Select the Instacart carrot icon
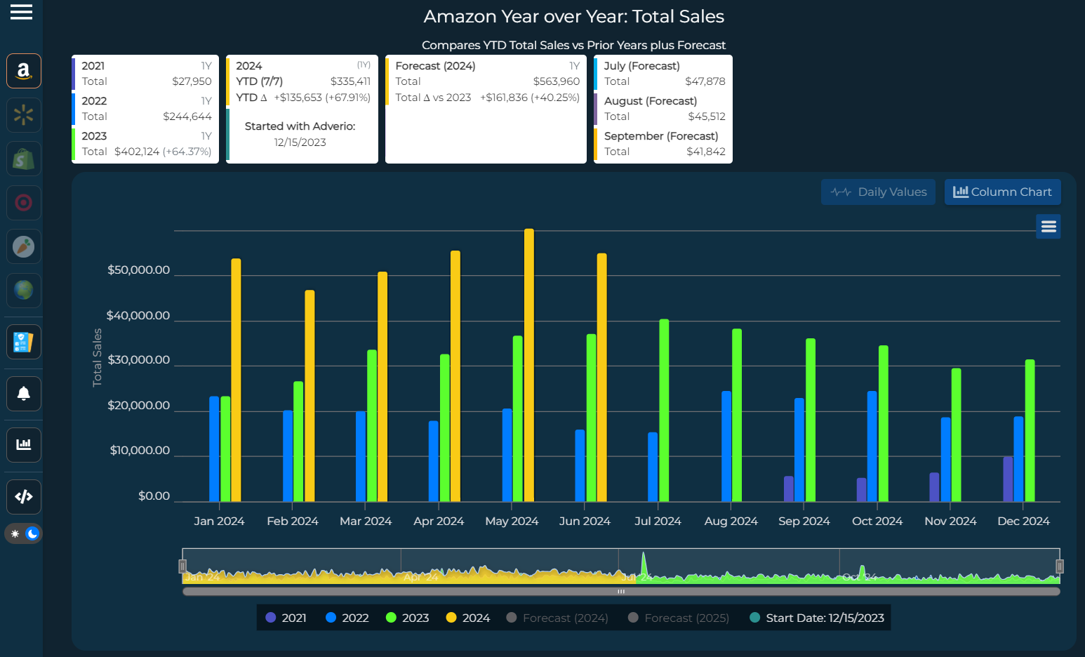This screenshot has width=1085, height=657. click(x=24, y=246)
